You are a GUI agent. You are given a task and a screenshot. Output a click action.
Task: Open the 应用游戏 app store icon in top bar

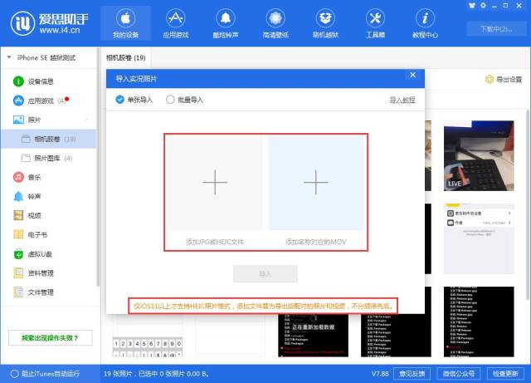click(x=175, y=23)
